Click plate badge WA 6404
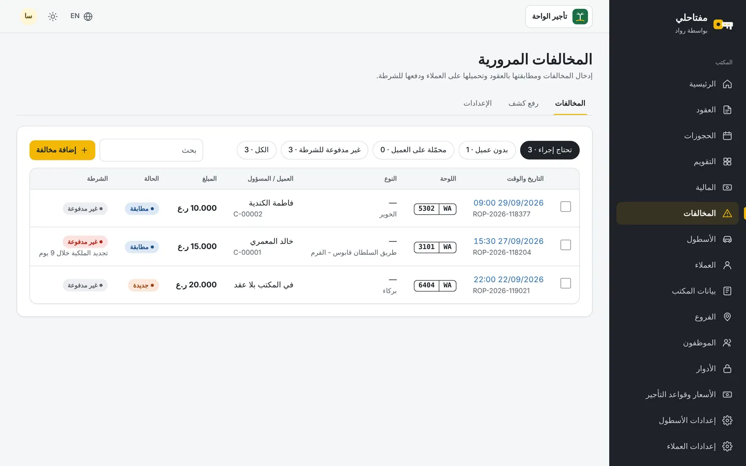This screenshot has width=746, height=466. 435,285
